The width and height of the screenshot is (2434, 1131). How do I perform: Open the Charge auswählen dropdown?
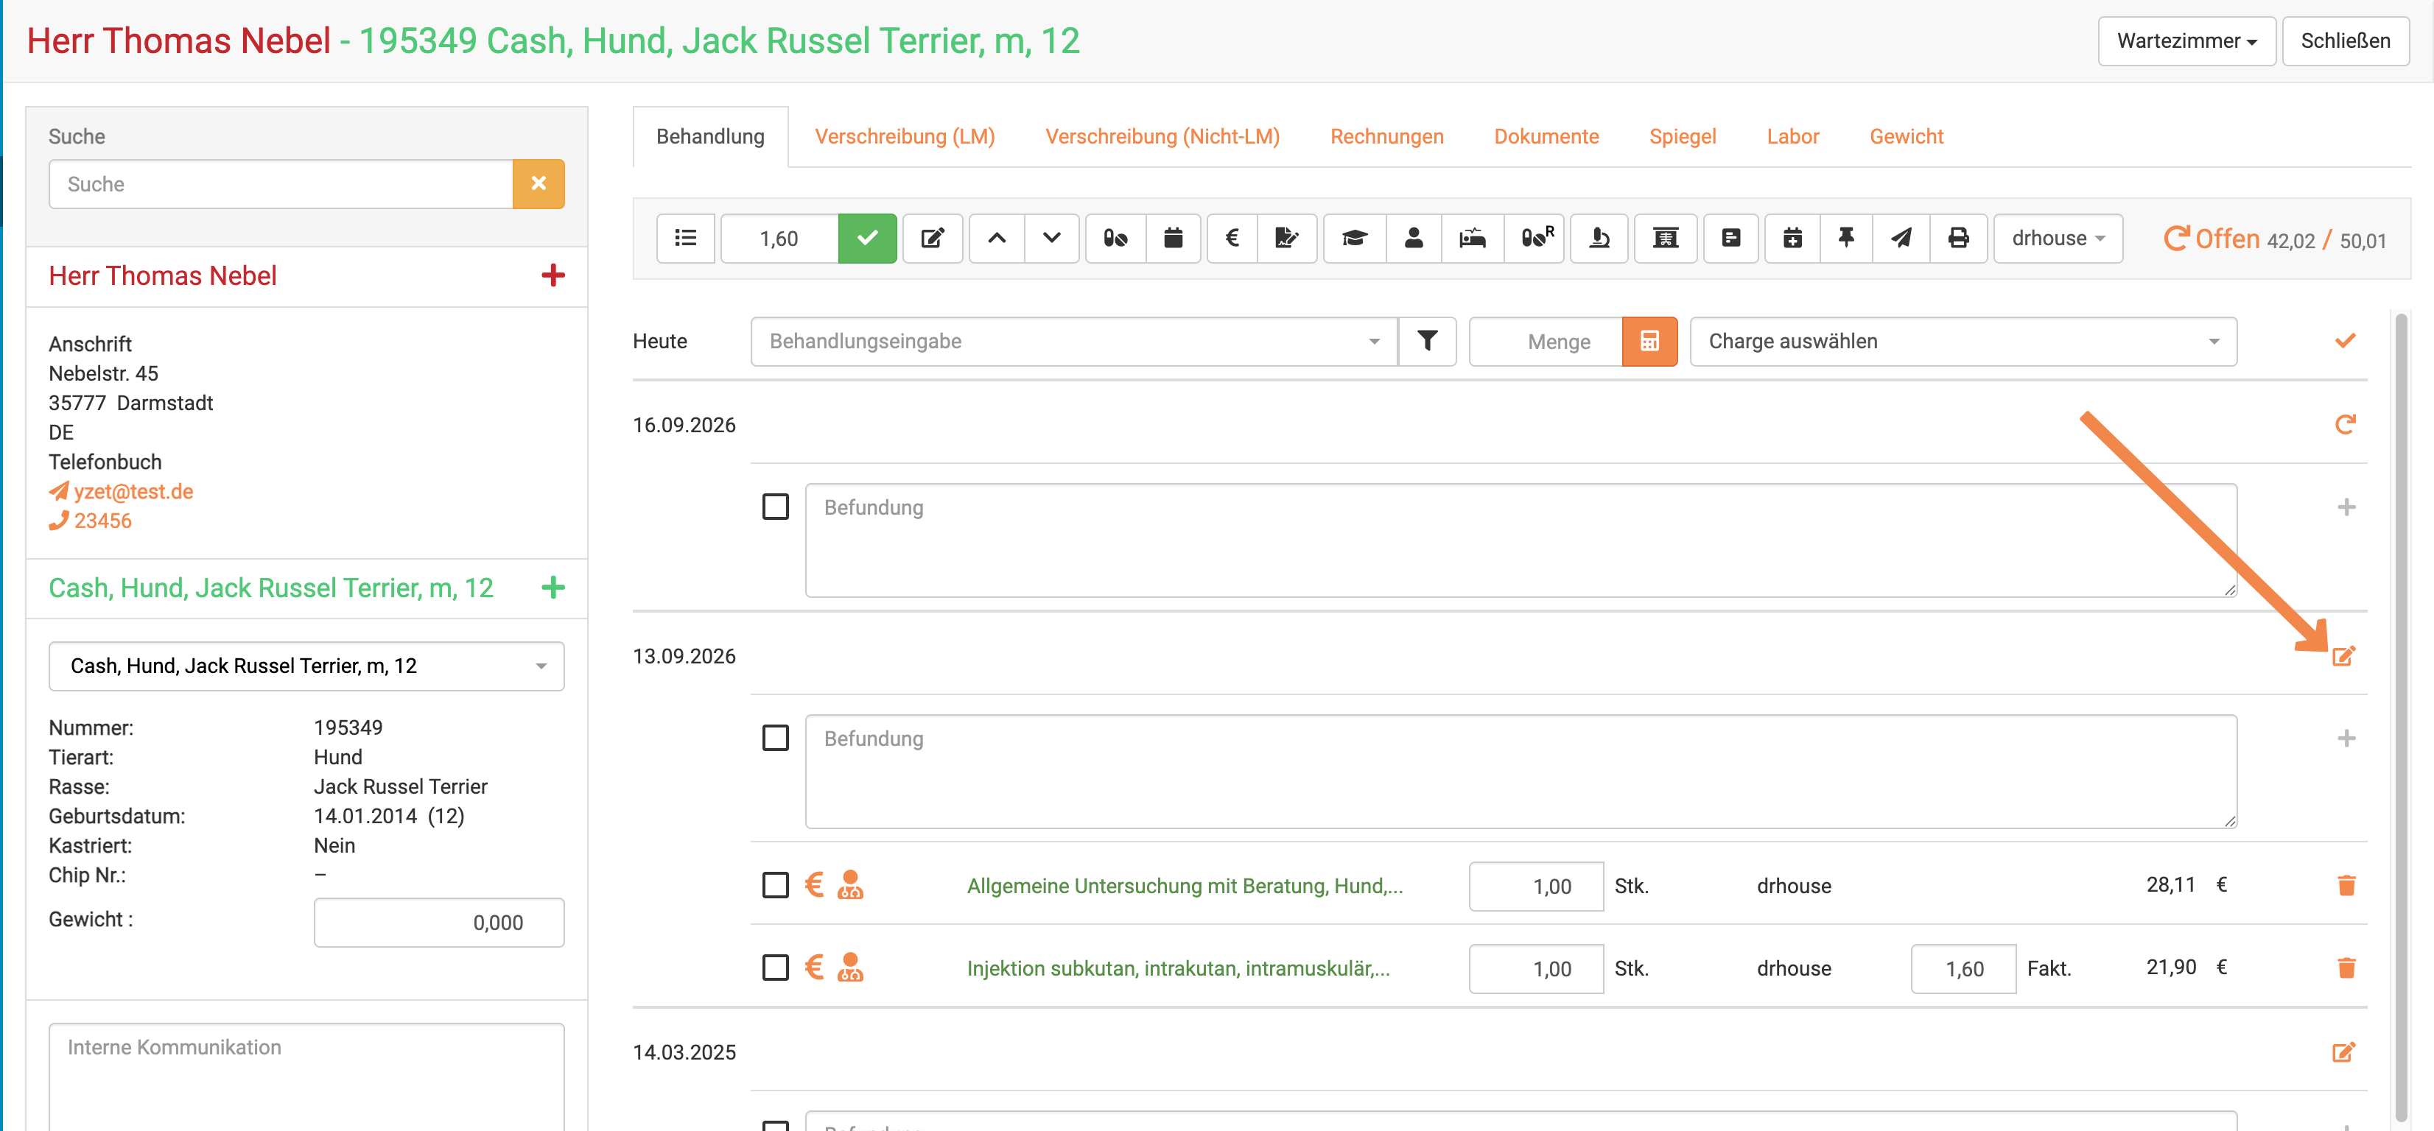[x=1963, y=342]
